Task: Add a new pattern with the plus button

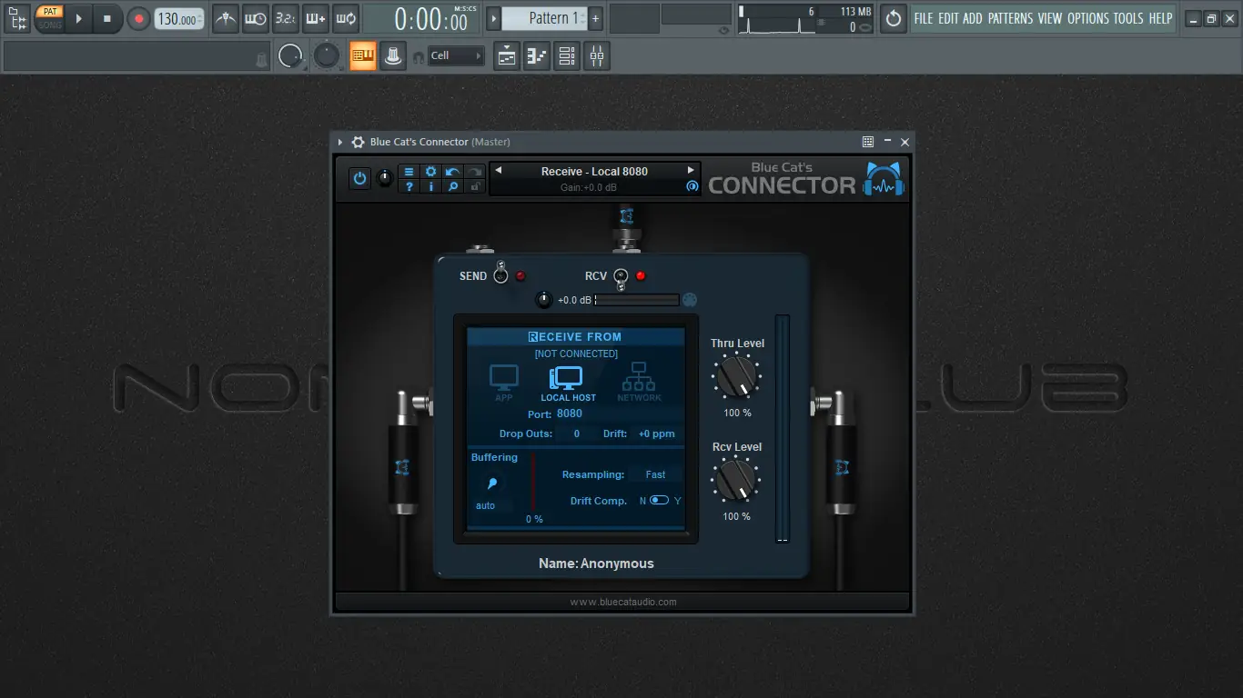Action: click(596, 18)
